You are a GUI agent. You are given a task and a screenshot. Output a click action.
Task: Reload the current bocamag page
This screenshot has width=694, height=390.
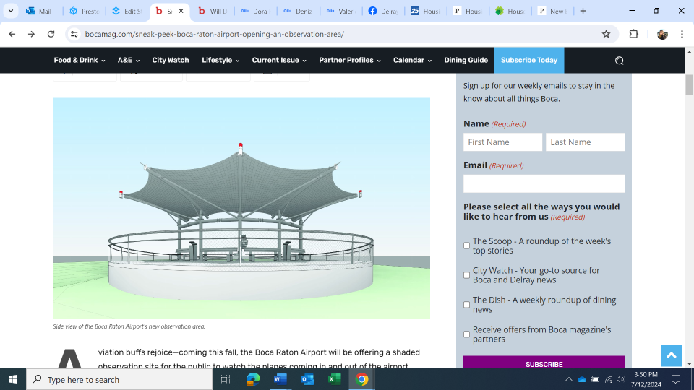[x=51, y=34]
